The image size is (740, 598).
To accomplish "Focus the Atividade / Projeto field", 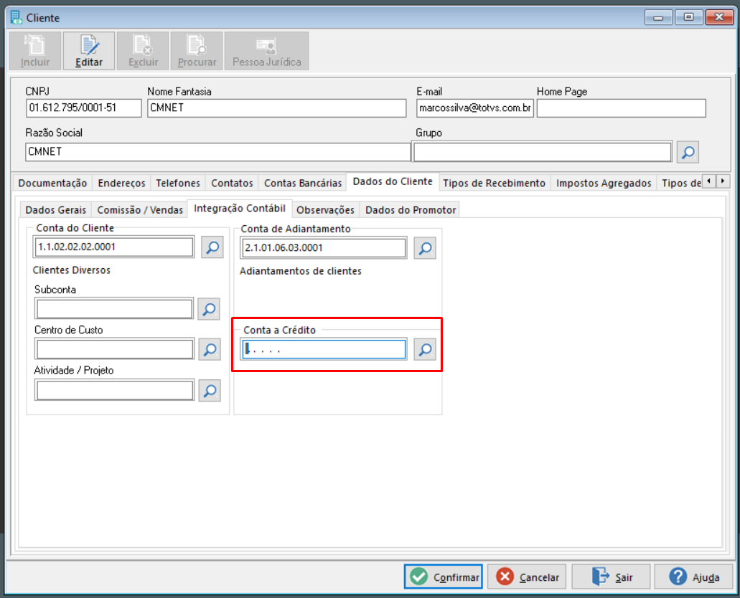I will (114, 391).
